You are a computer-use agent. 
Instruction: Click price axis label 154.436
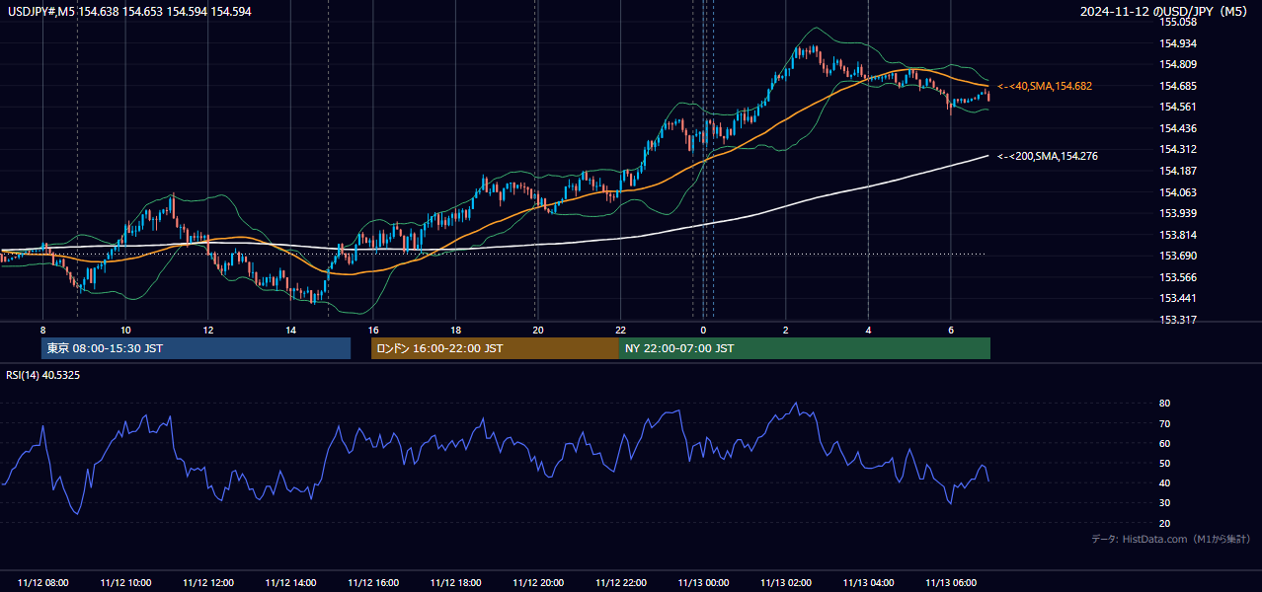(1179, 128)
